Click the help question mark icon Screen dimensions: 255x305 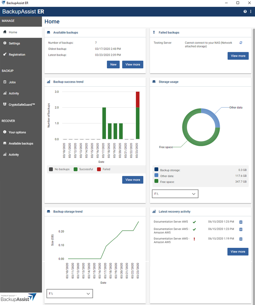245,11
